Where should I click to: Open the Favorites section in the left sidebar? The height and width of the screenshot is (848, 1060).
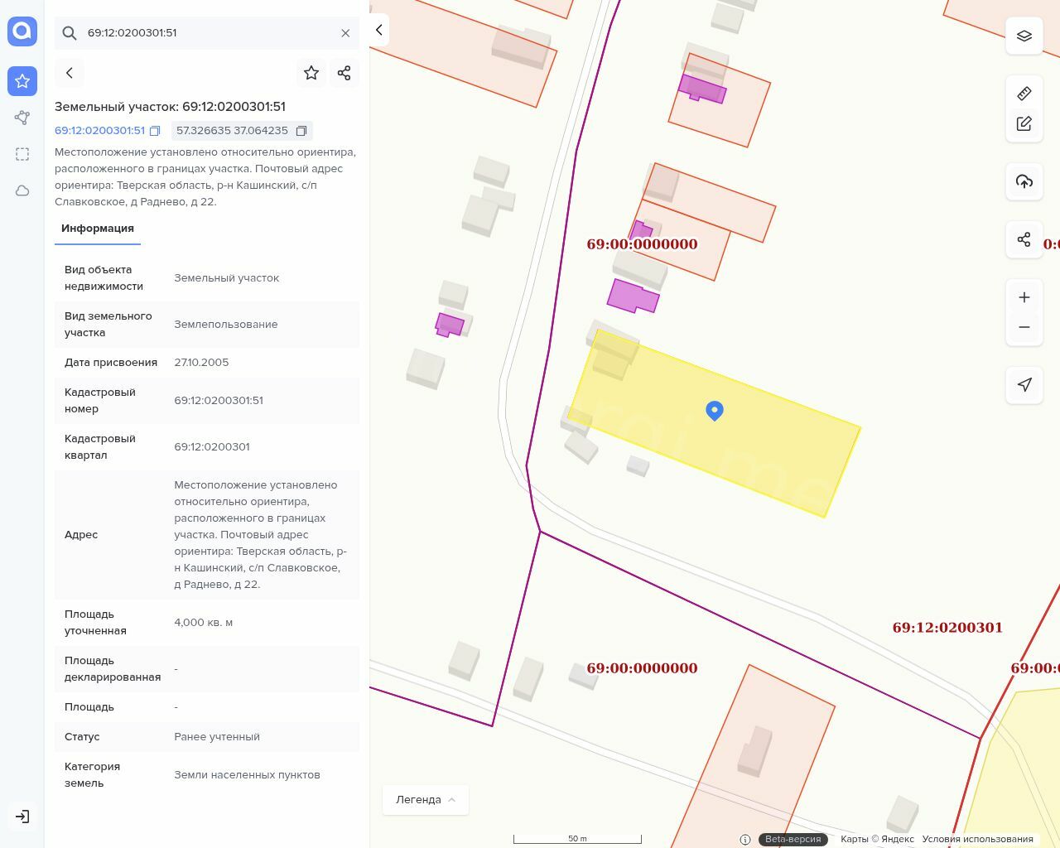[22, 81]
